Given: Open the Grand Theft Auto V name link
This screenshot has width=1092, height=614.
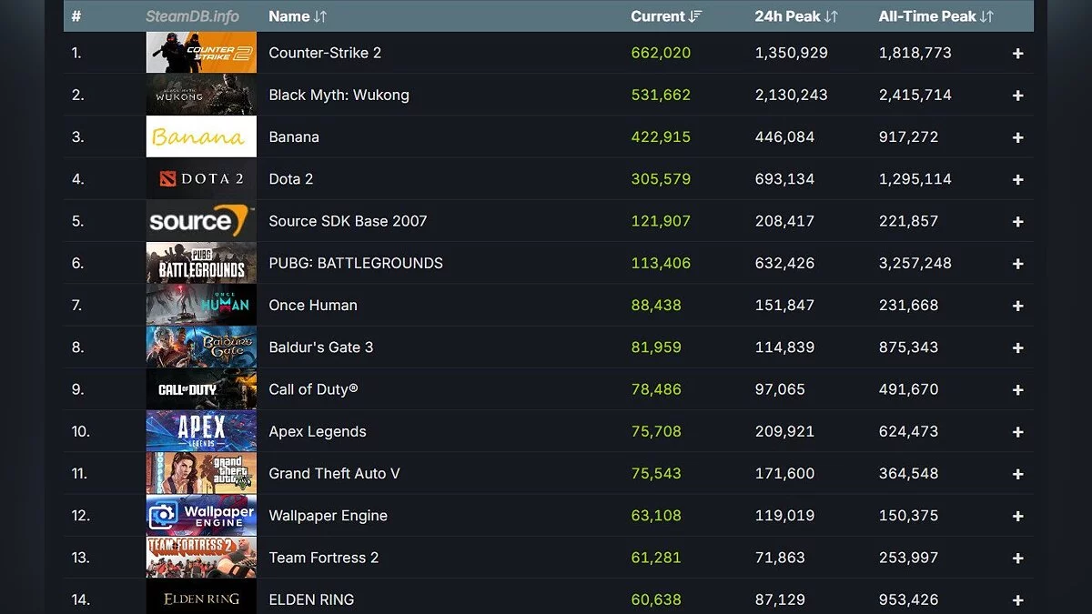Looking at the screenshot, I should 334,473.
